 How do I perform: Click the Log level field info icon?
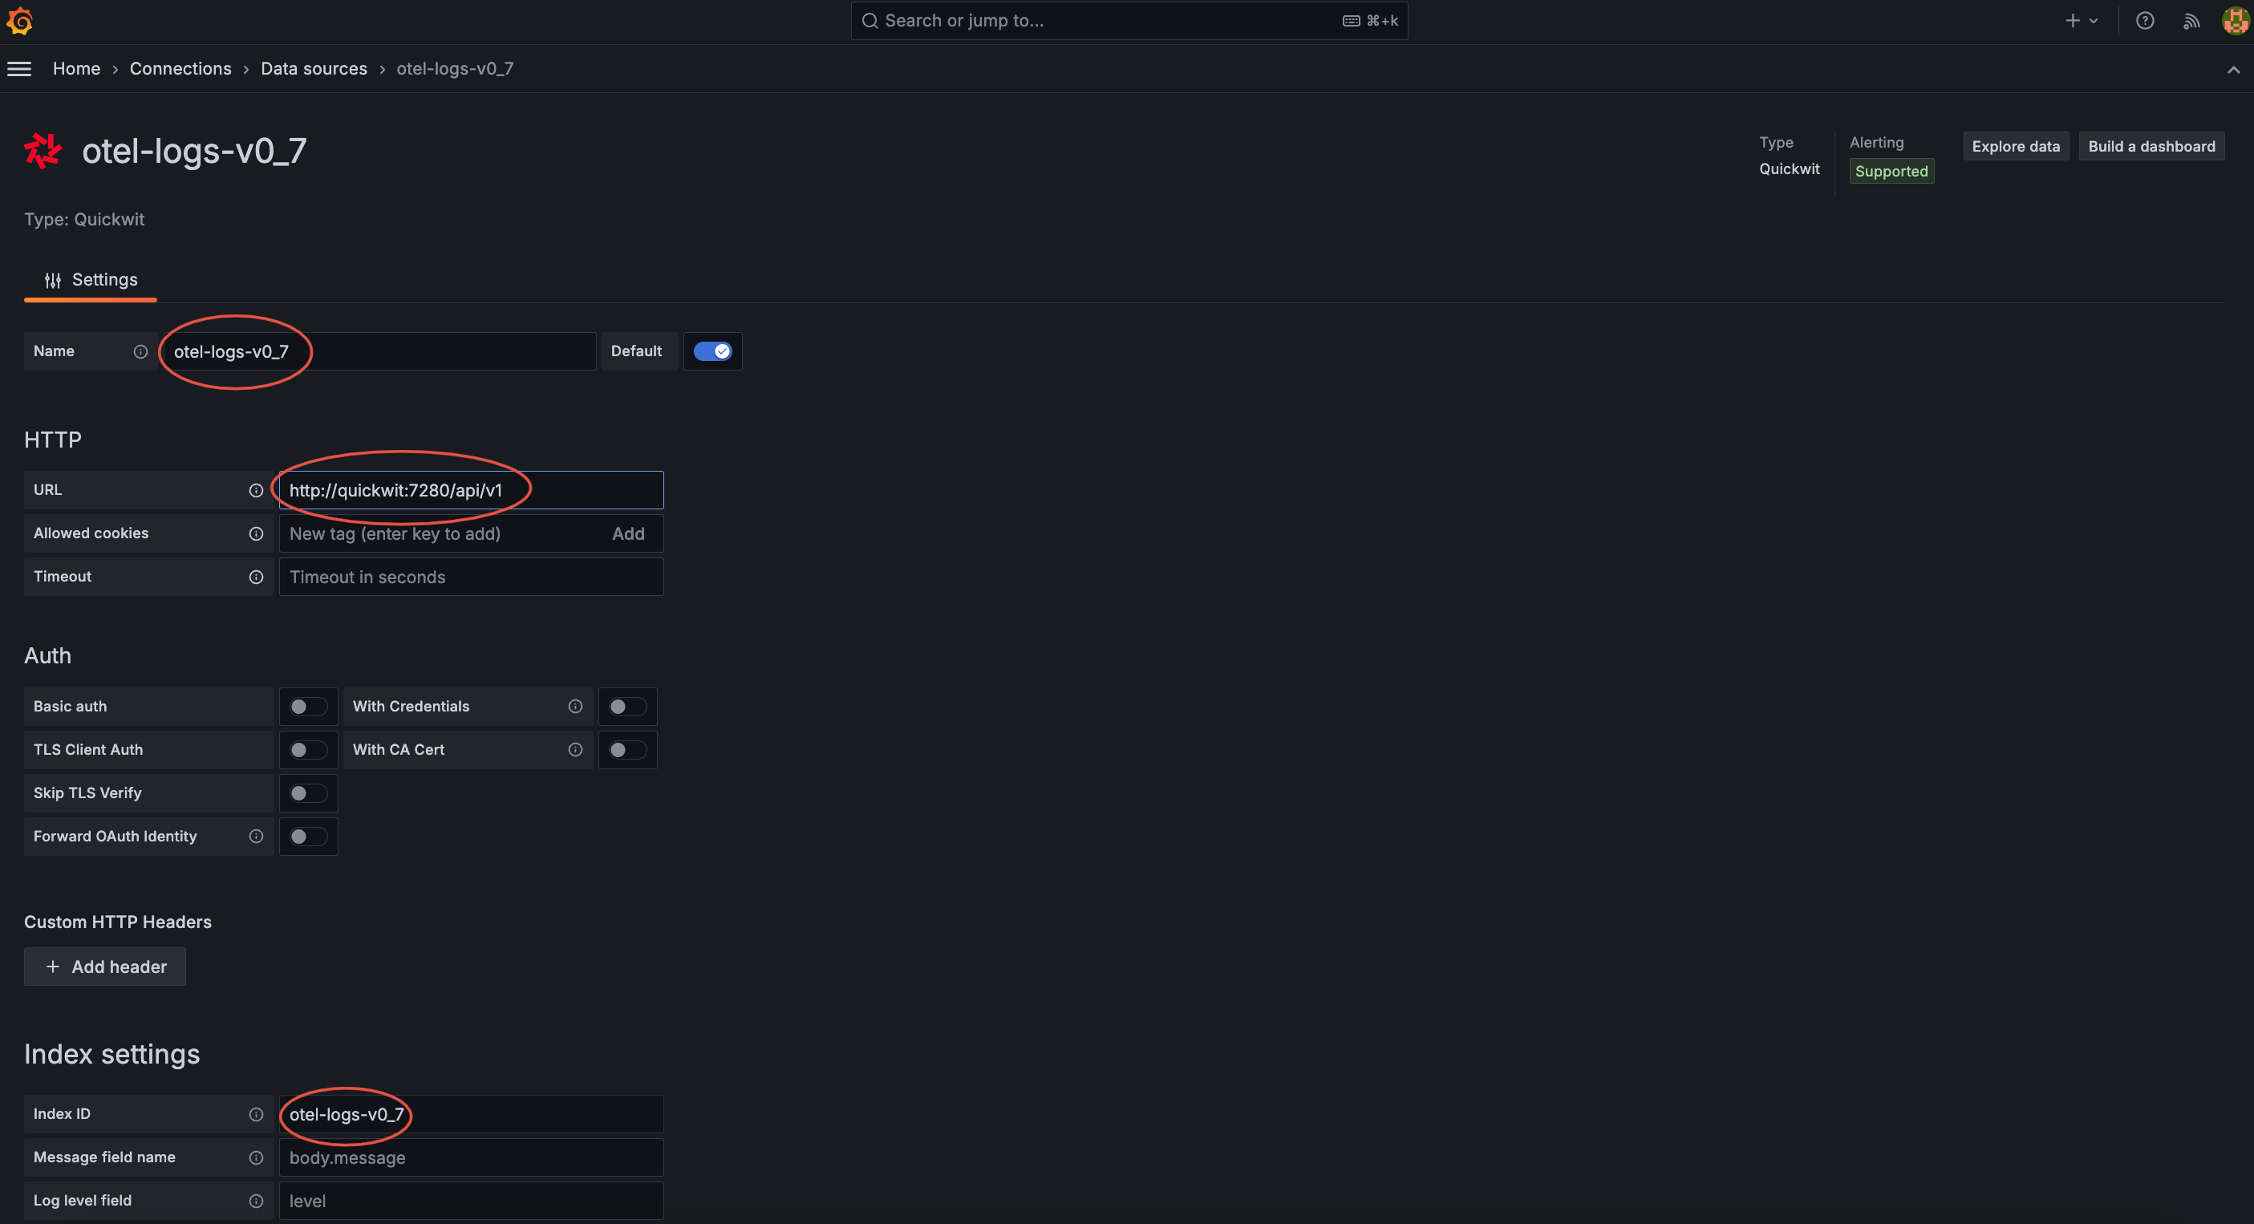(256, 1202)
